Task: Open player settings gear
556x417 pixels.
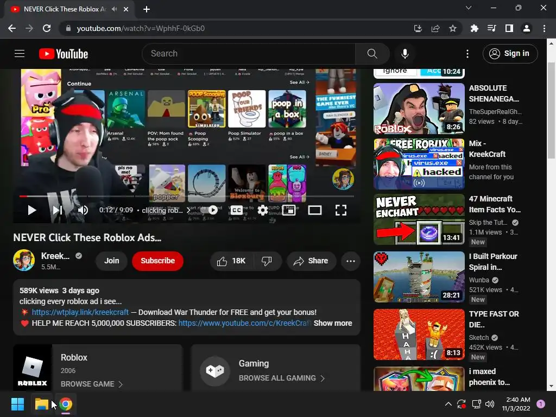Action: [263, 210]
